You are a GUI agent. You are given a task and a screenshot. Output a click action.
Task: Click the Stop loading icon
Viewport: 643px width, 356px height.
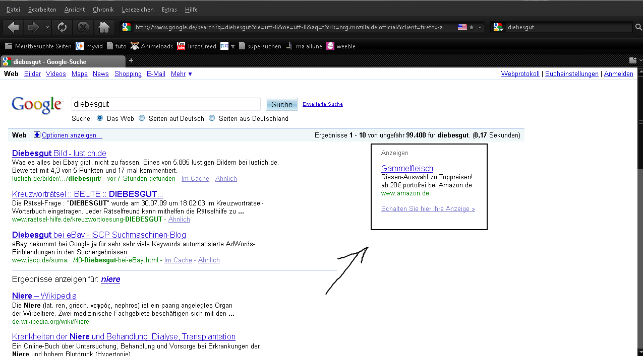[83, 27]
